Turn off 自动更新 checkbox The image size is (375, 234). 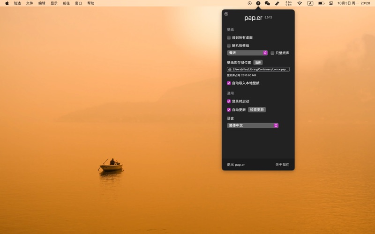[229, 110]
